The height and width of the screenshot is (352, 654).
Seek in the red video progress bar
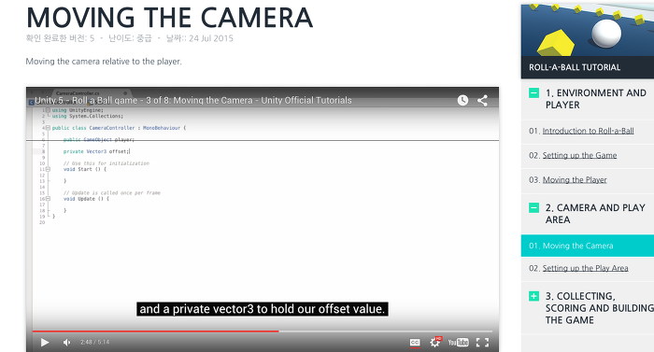(x=263, y=331)
